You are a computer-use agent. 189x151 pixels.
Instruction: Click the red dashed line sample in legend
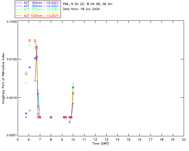click(x=19, y=16)
